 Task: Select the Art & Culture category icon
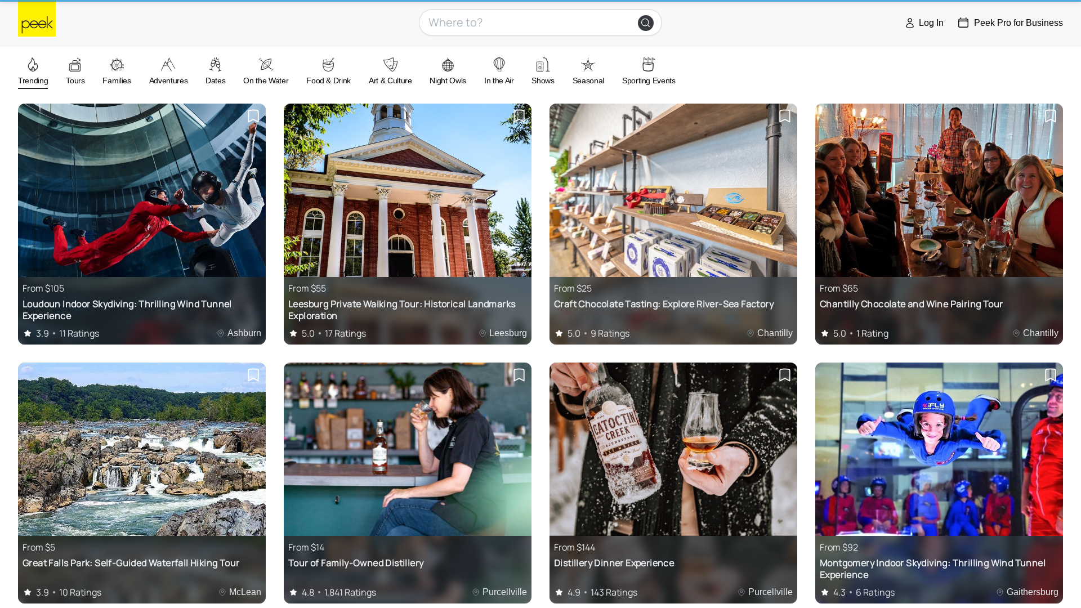coord(390,65)
